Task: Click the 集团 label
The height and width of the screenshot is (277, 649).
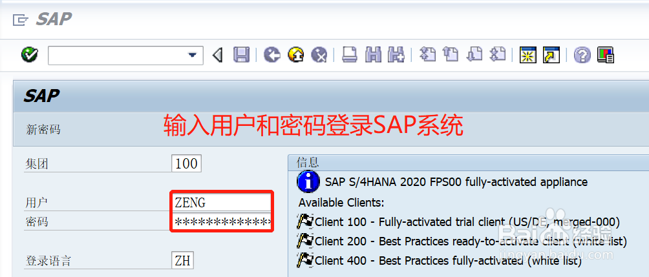Action: click(x=37, y=164)
